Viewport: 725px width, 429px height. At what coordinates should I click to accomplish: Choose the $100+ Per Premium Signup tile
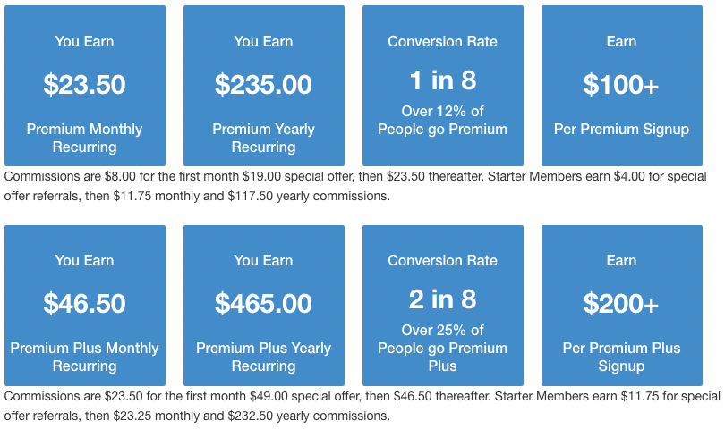pos(622,86)
